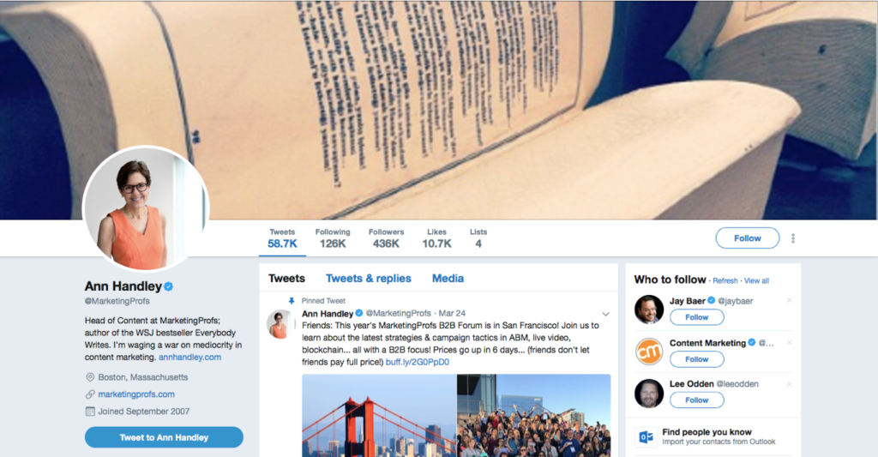The height and width of the screenshot is (457, 878).
Task: Open Content Marketing's orange logo avatar
Action: coord(649,352)
